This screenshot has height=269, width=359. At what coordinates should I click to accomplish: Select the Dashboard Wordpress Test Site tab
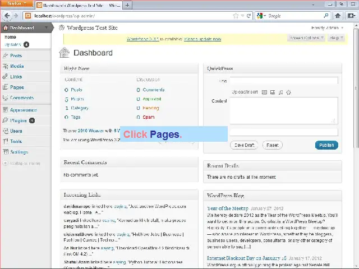(79, 5)
